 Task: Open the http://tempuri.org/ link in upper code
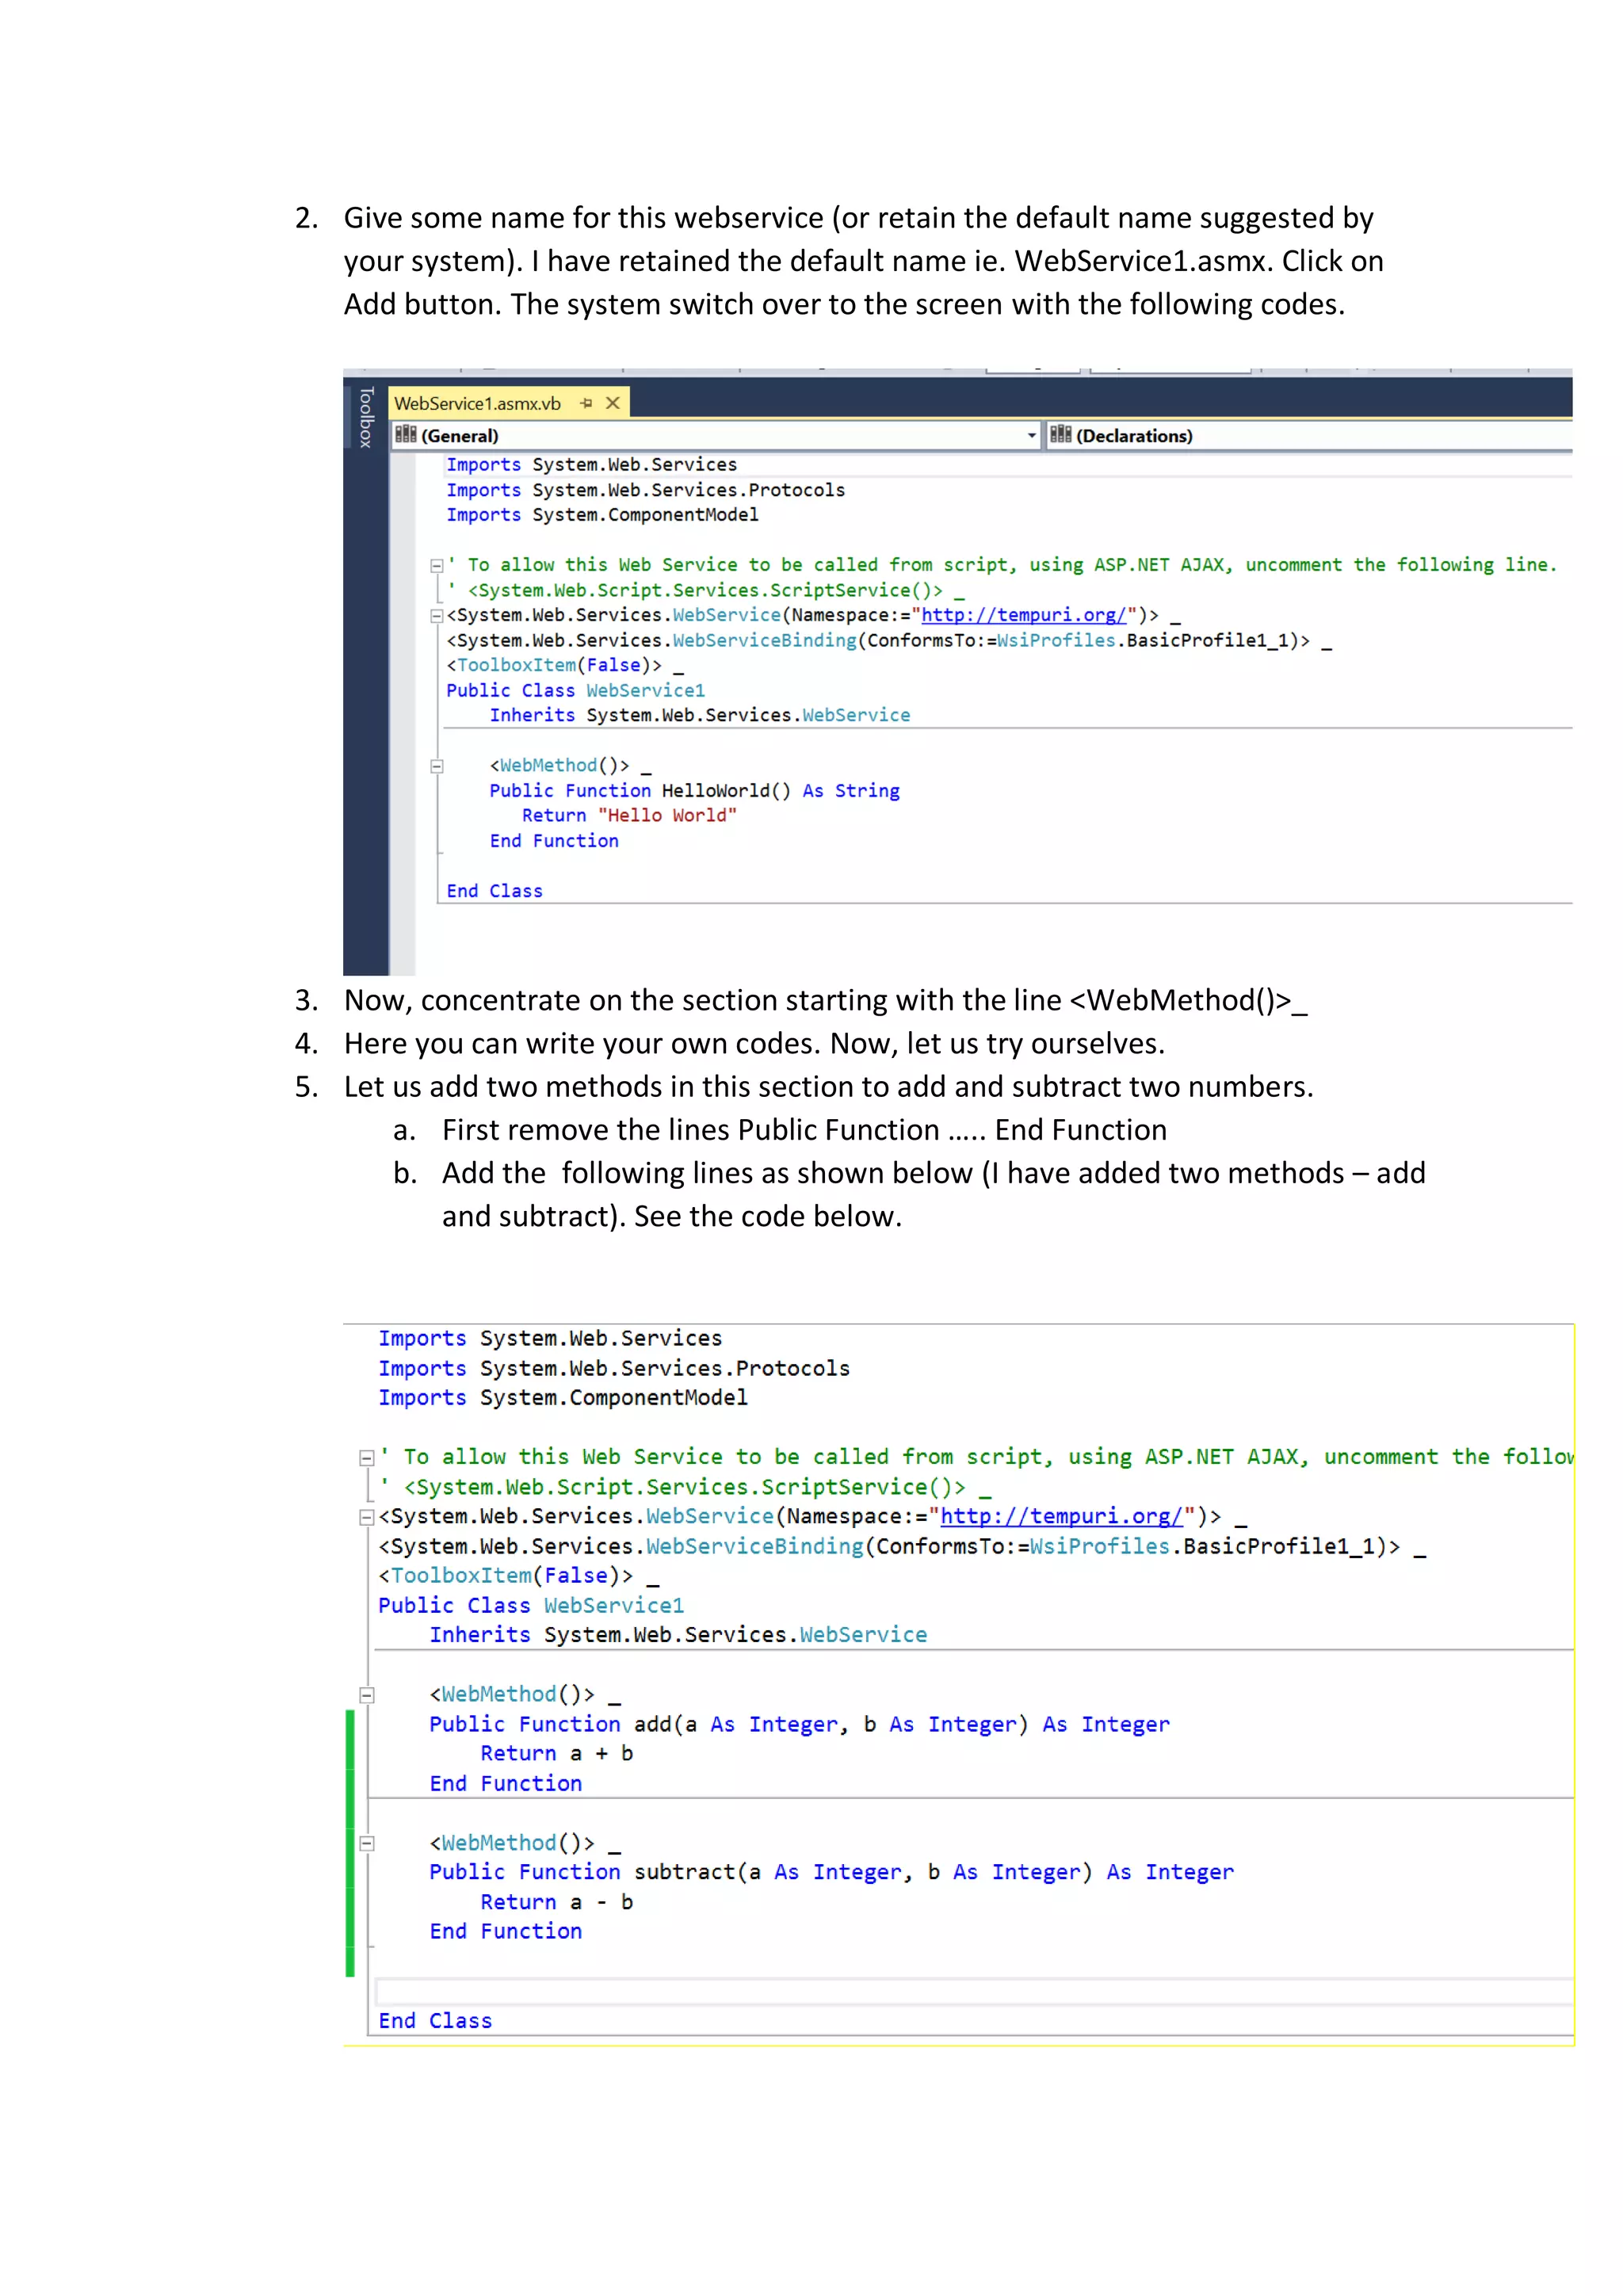(x=1023, y=615)
